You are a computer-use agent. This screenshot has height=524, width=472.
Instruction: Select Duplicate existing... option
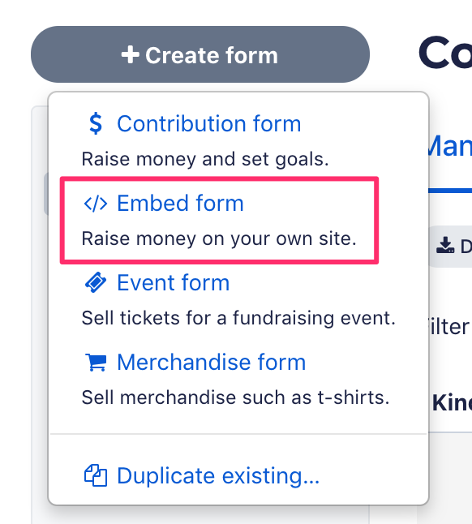pyautogui.click(x=218, y=475)
